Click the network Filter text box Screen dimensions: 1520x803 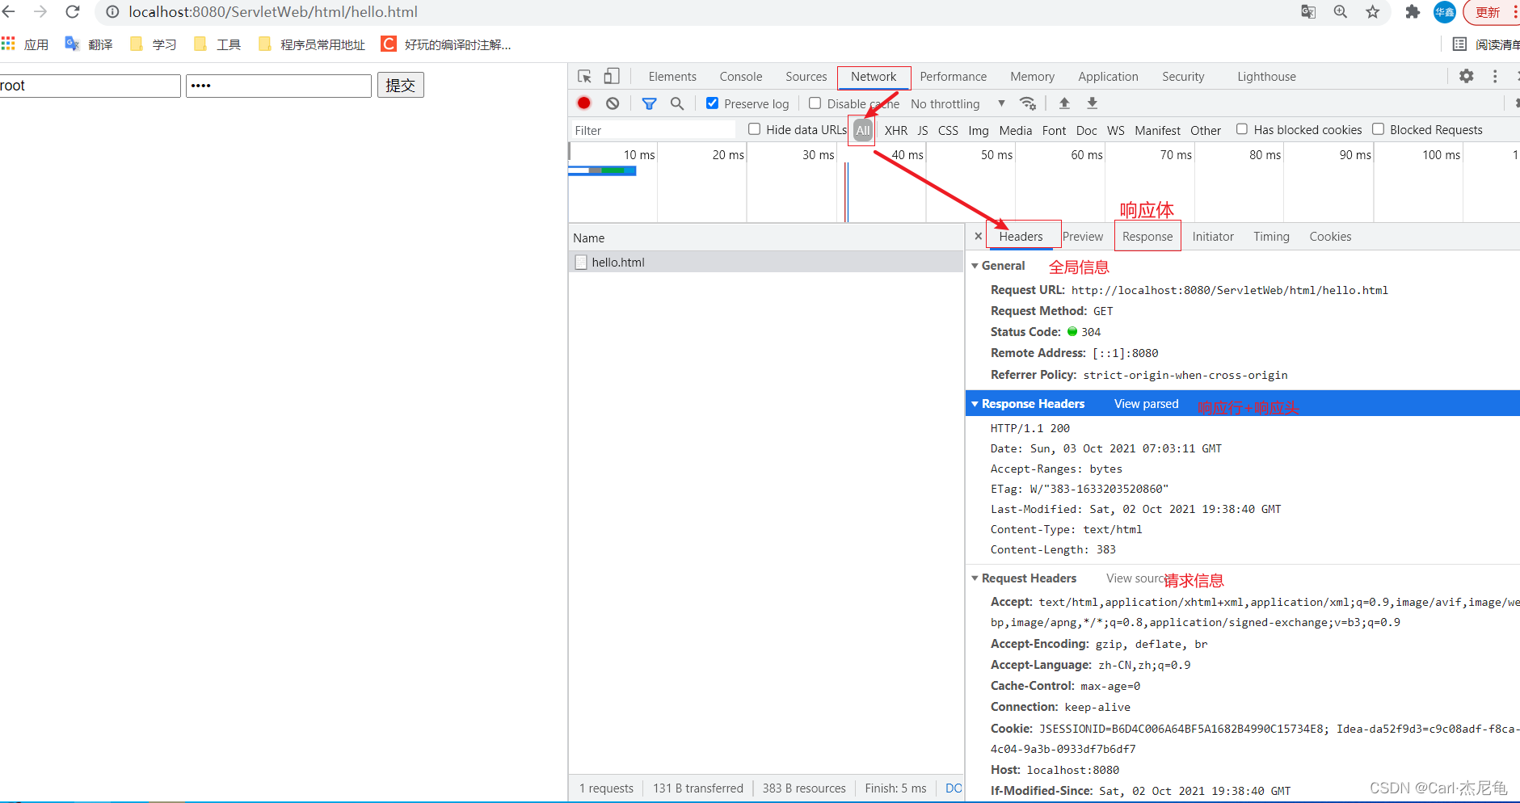[x=653, y=130]
